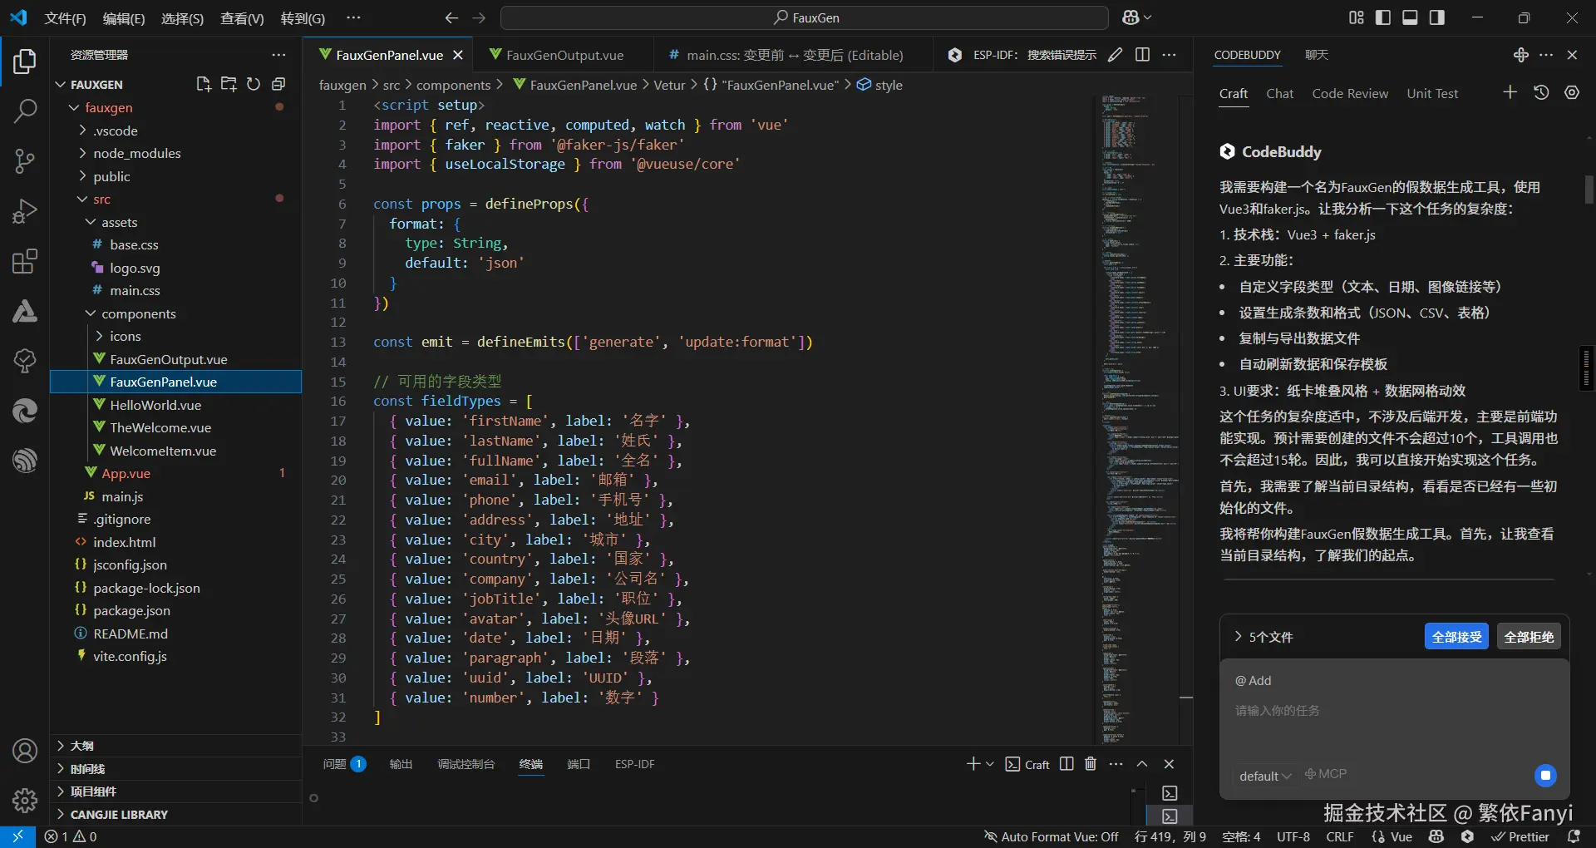Open the Code Review tab
Image resolution: width=1596 pixels, height=848 pixels.
pos(1349,93)
